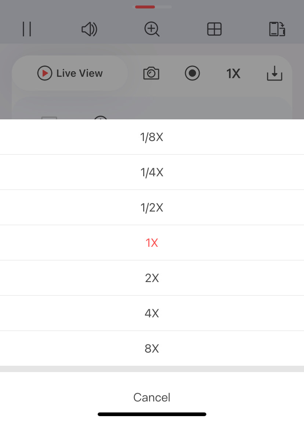The width and height of the screenshot is (304, 422).
Task: Mute the speaker audio icon
Action: (x=89, y=29)
